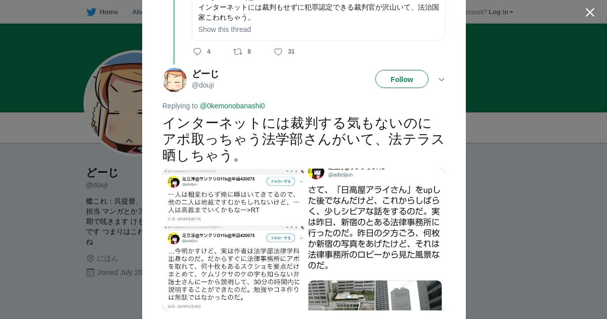The image size is (607, 319).
Task: Open the どーじ display name in tweet
Action: coord(205,74)
